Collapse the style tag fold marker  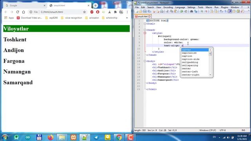tap(145, 33)
